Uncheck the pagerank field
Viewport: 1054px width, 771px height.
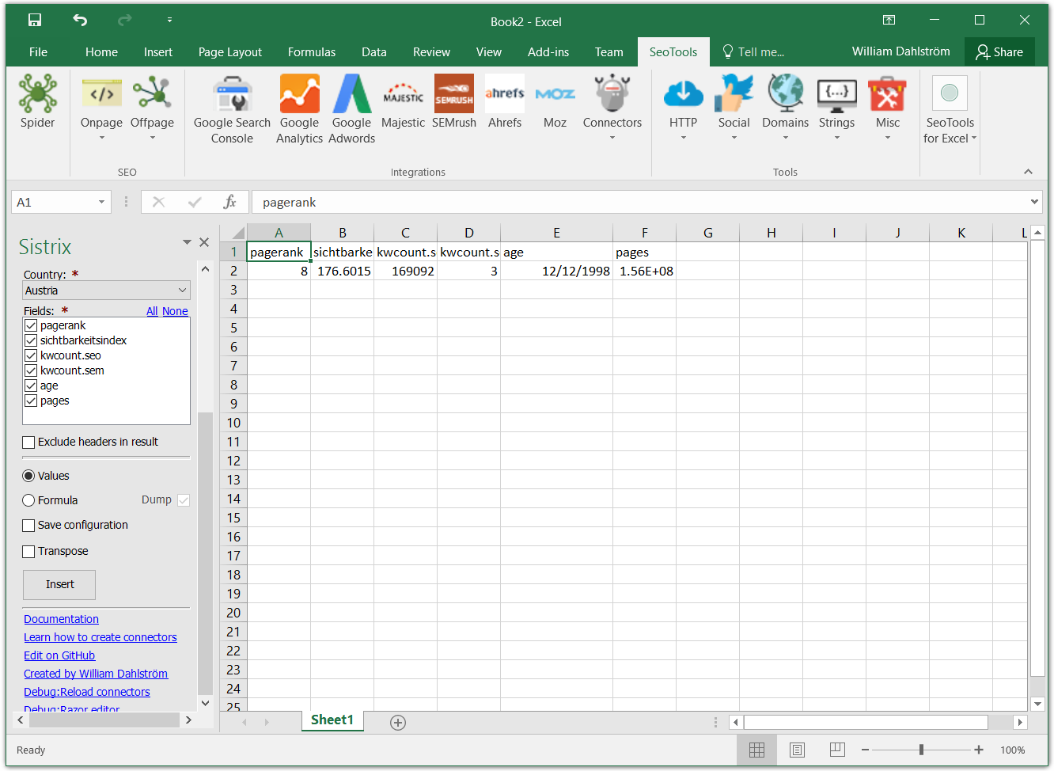[x=31, y=325]
